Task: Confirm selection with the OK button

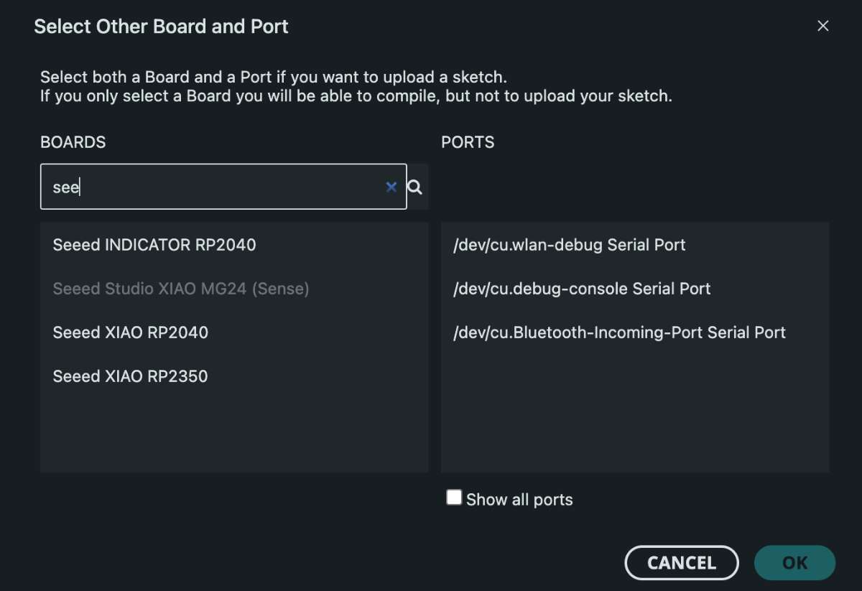Action: 794,562
